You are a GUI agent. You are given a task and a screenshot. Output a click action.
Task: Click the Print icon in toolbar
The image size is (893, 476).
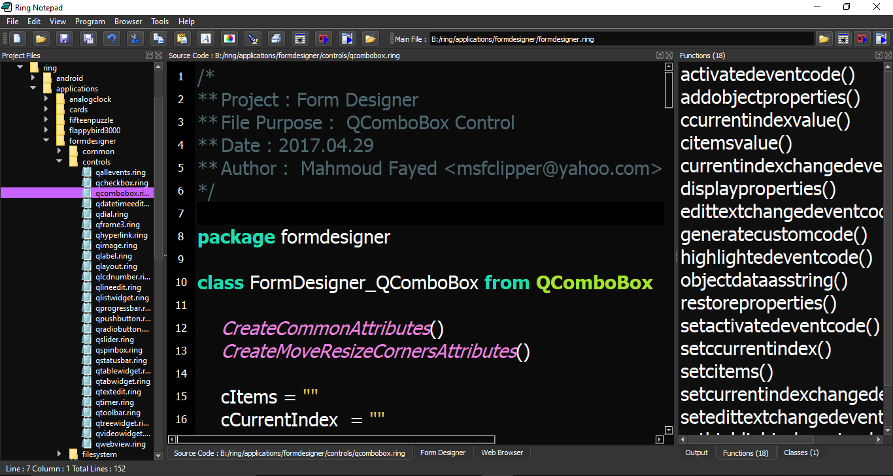[277, 39]
